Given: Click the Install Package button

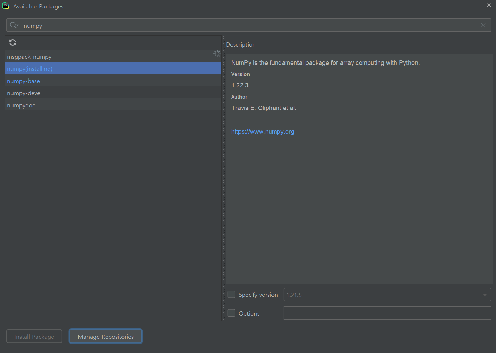Looking at the screenshot, I should point(34,336).
